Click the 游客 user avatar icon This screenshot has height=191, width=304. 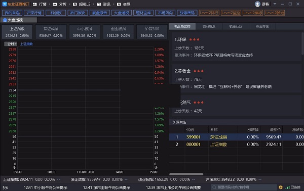click(257, 4)
